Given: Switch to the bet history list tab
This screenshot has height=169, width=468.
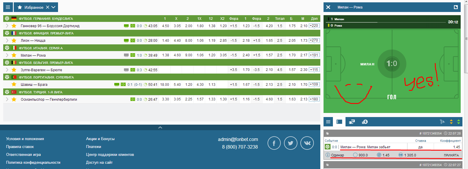Looking at the screenshot, I should point(339,122).
